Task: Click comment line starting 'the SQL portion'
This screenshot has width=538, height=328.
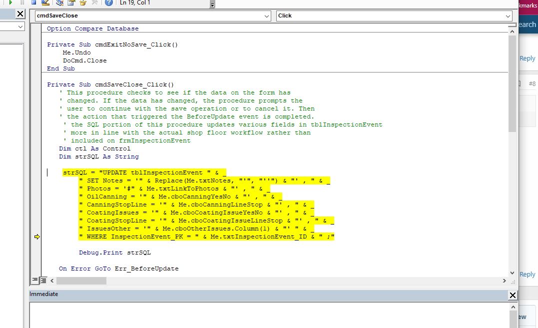Action: tap(223, 124)
